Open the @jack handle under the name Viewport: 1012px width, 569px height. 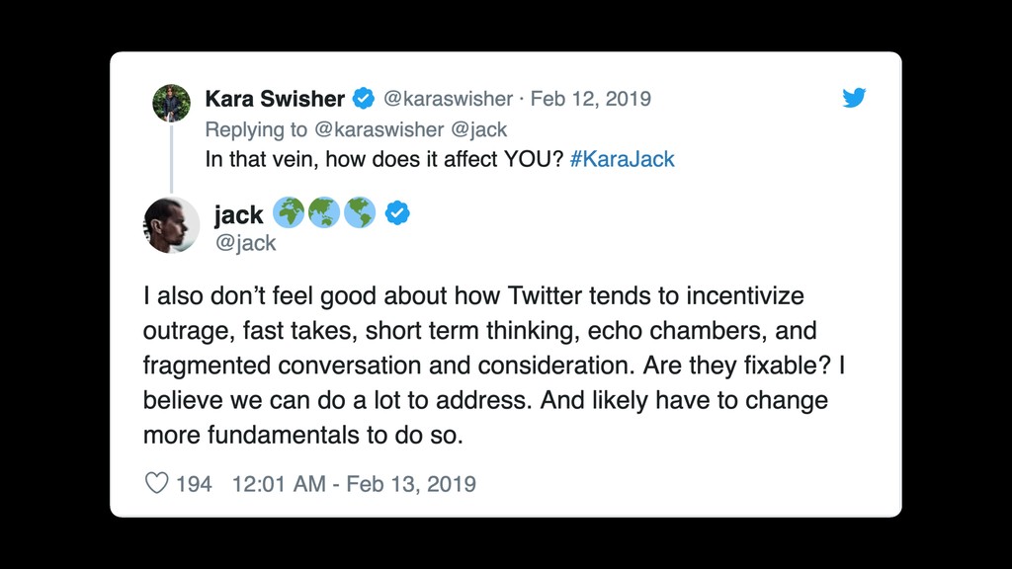coord(245,243)
